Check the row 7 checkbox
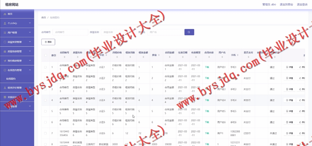Image resolution: width=312 pixels, height=146 pixels. [x=45, y=133]
